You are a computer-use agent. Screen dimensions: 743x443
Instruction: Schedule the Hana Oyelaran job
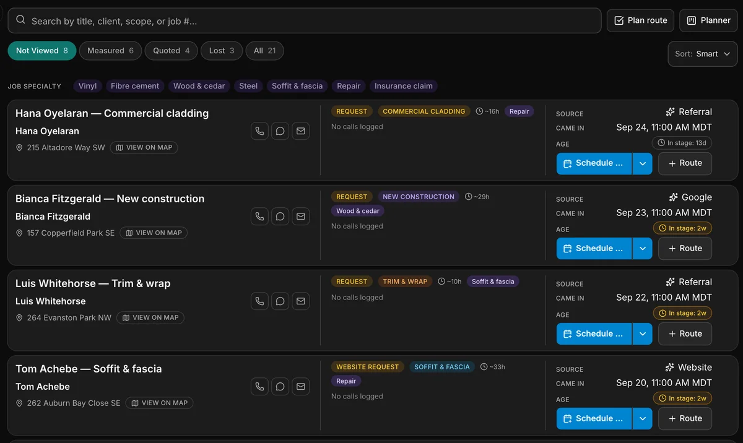[x=594, y=163]
